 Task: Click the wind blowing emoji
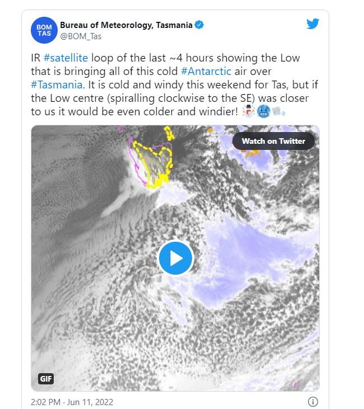[x=279, y=111]
